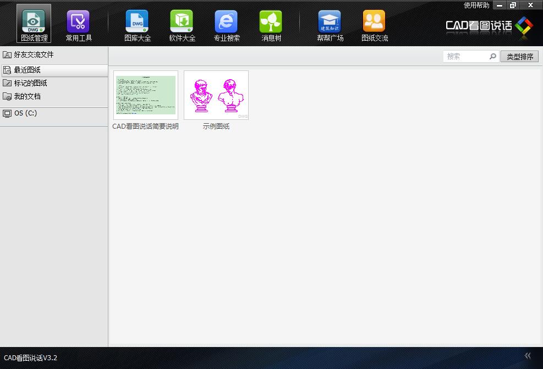Minimize the CAD看图说话 window
Screen dimensions: 543x369
500,5
